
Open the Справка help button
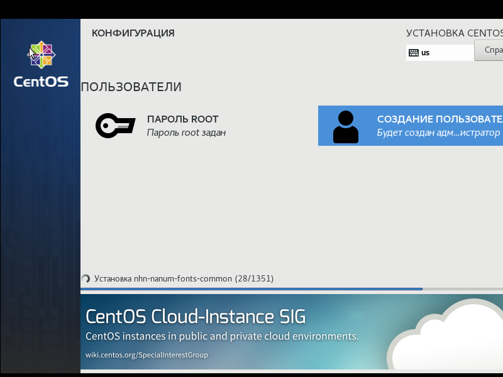tap(489, 50)
